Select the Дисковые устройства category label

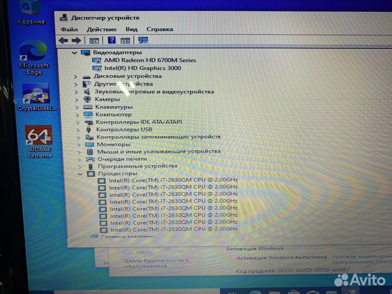127,76
